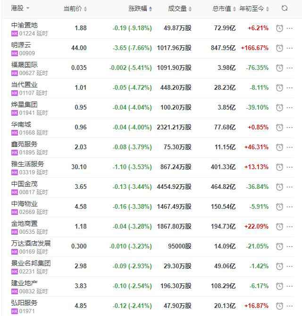Set price alert clock for 当代置业
Viewport: 302px width, 316px height.
tap(279, 88)
